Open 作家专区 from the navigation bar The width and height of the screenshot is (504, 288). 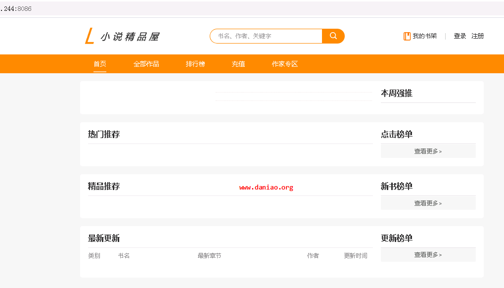(284, 64)
